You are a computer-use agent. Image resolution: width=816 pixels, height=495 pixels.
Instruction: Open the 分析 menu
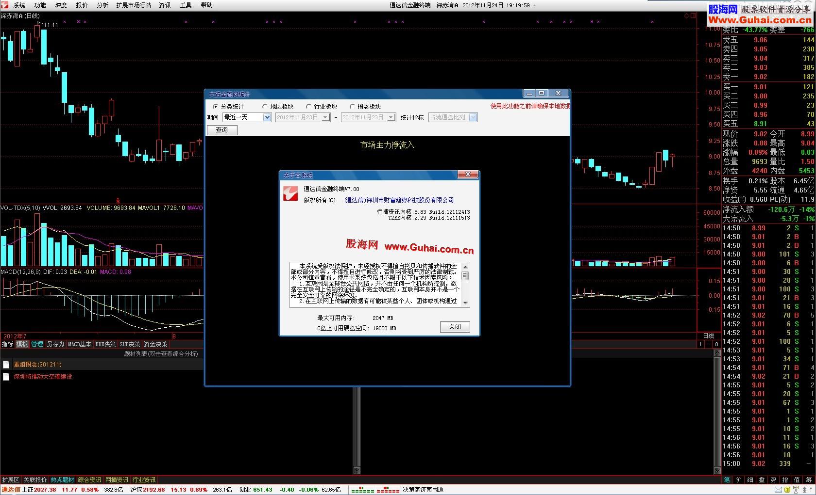102,5
